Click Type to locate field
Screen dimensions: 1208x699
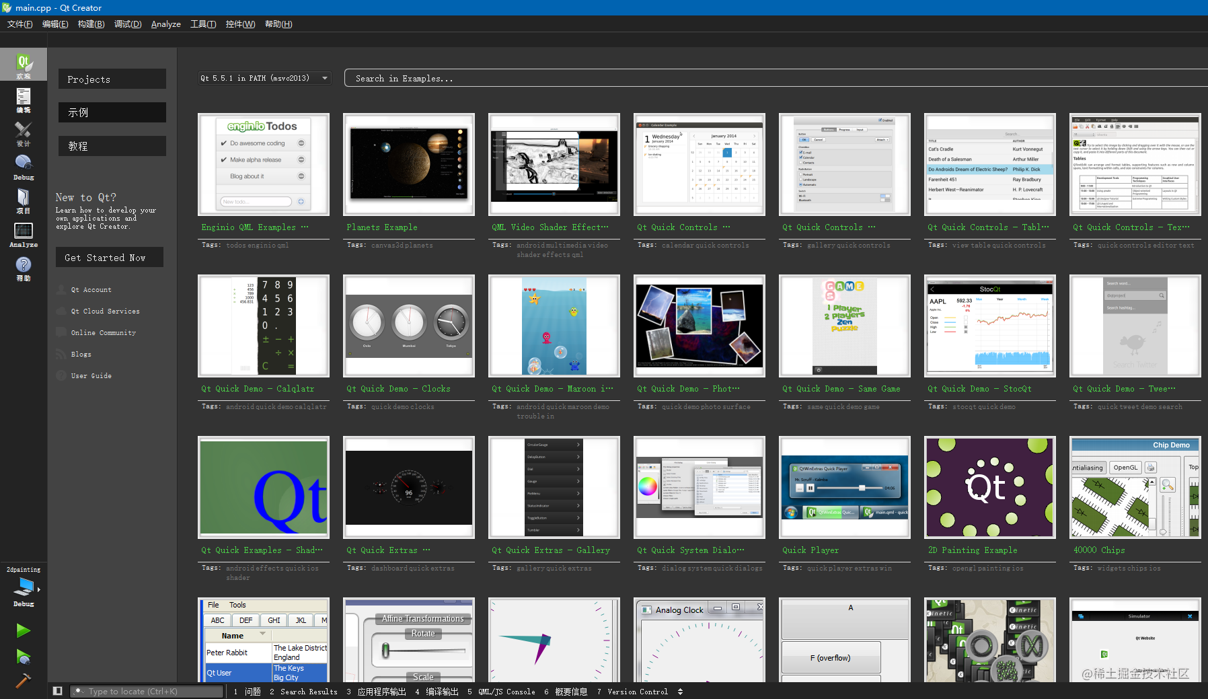click(x=147, y=691)
